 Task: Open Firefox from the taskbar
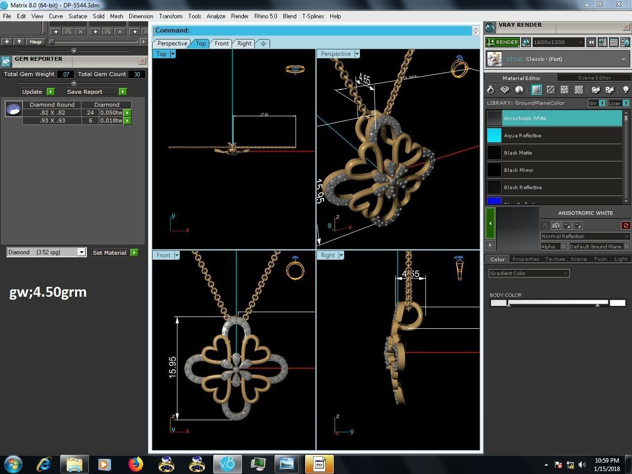(135, 464)
